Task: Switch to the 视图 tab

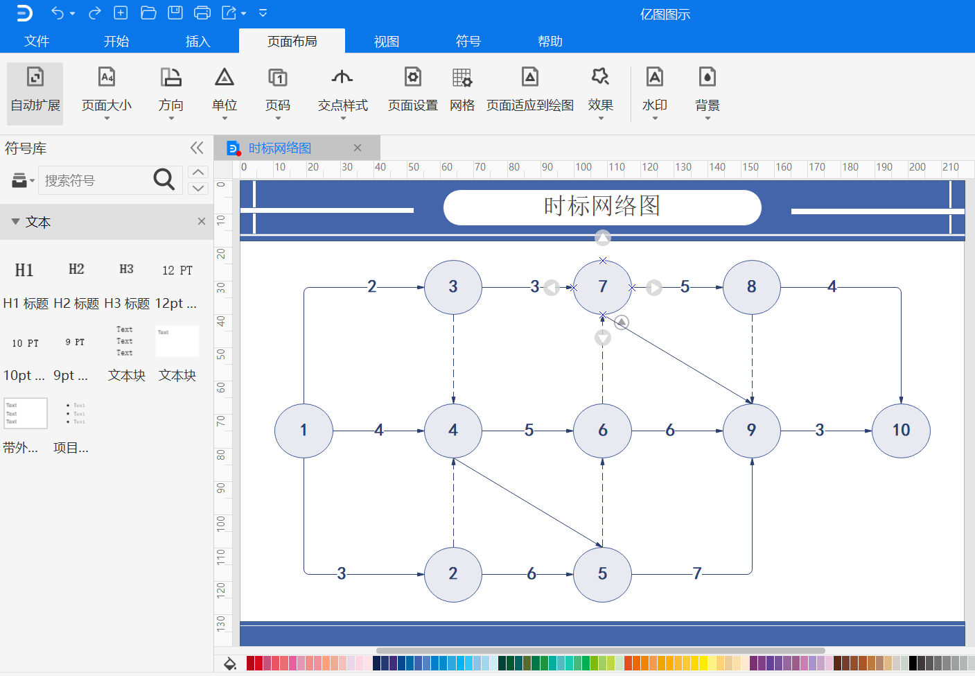Action: pos(387,41)
